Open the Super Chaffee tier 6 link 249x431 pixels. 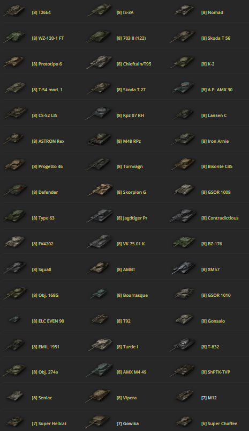pos(220,423)
